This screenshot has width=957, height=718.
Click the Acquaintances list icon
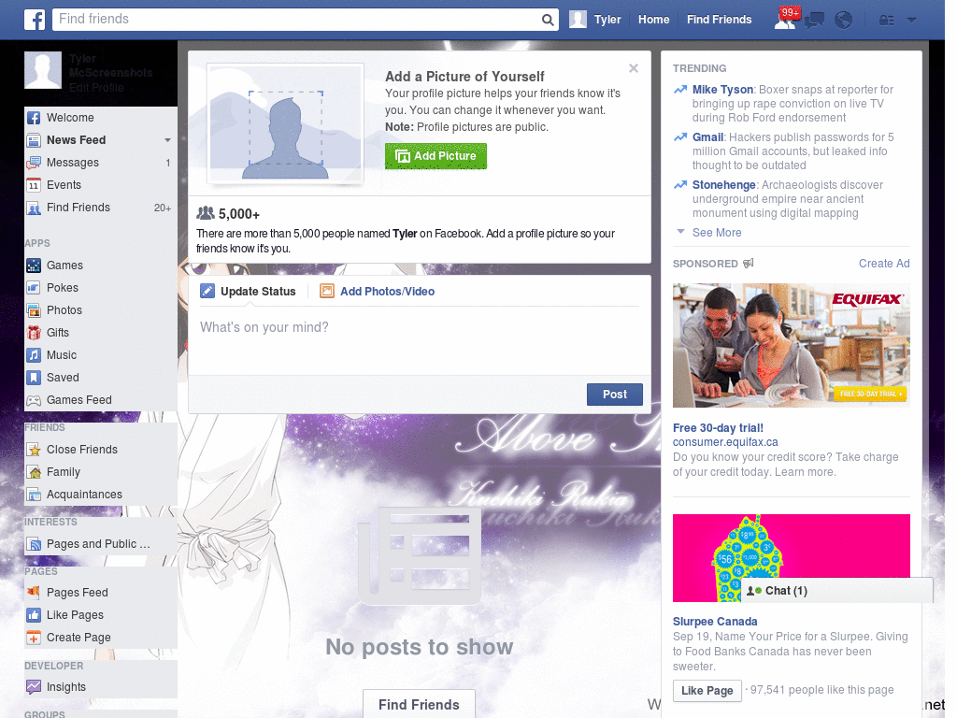(x=34, y=495)
